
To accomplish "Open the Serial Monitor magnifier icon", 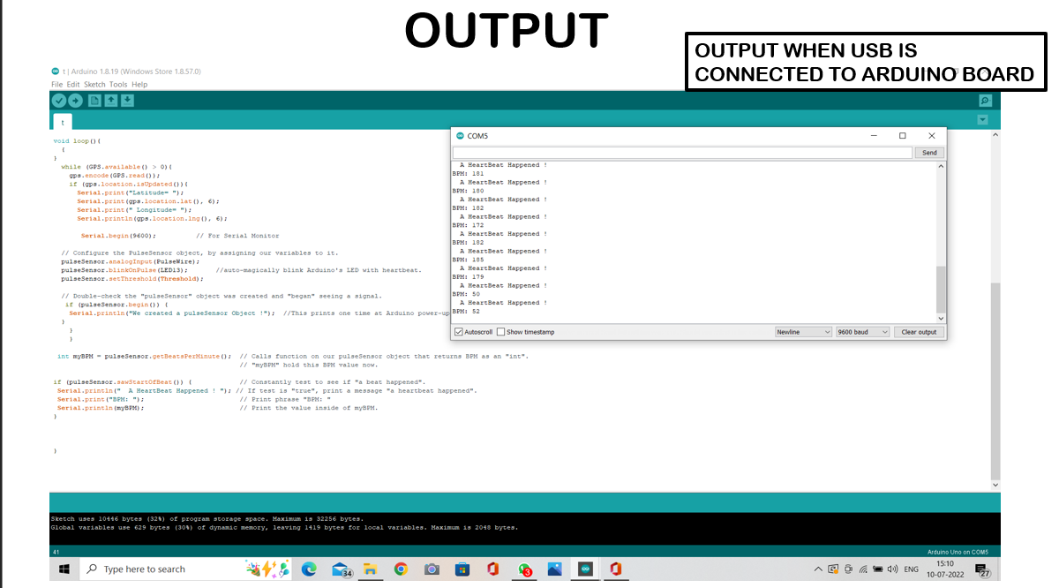I will tap(985, 102).
